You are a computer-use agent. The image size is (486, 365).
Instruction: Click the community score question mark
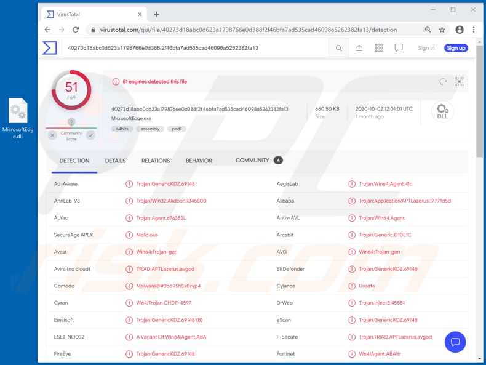click(71, 122)
